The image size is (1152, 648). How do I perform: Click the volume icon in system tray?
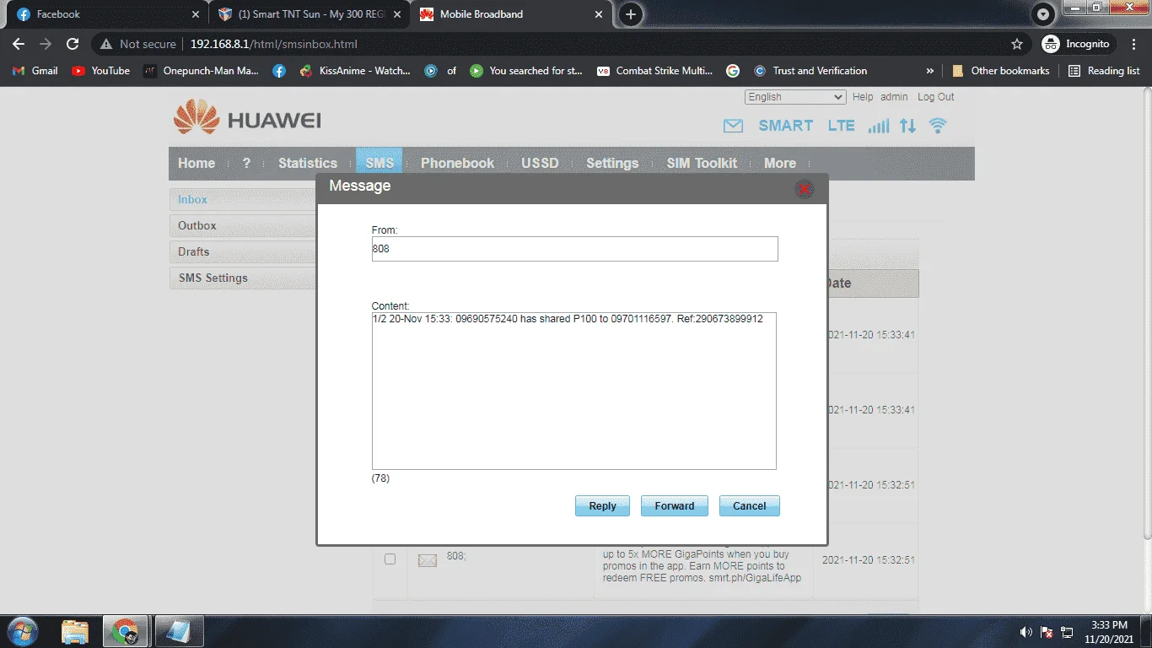click(x=1026, y=632)
